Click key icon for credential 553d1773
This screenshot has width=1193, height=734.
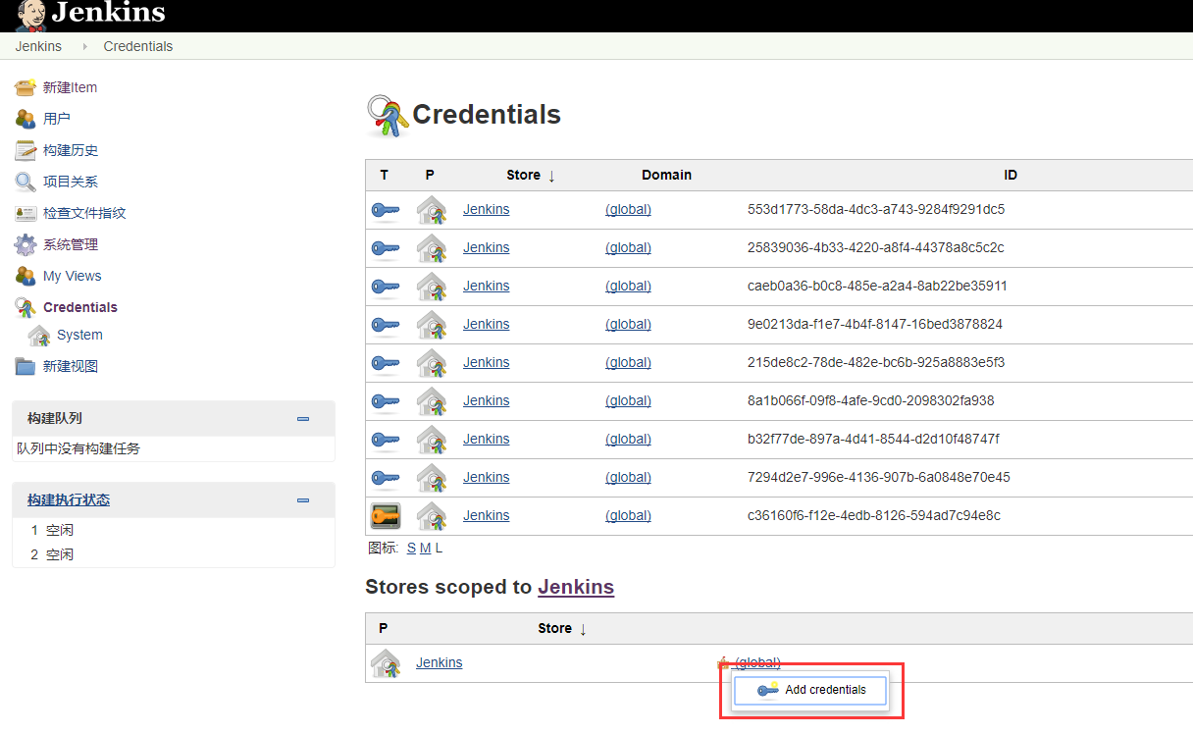[385, 210]
